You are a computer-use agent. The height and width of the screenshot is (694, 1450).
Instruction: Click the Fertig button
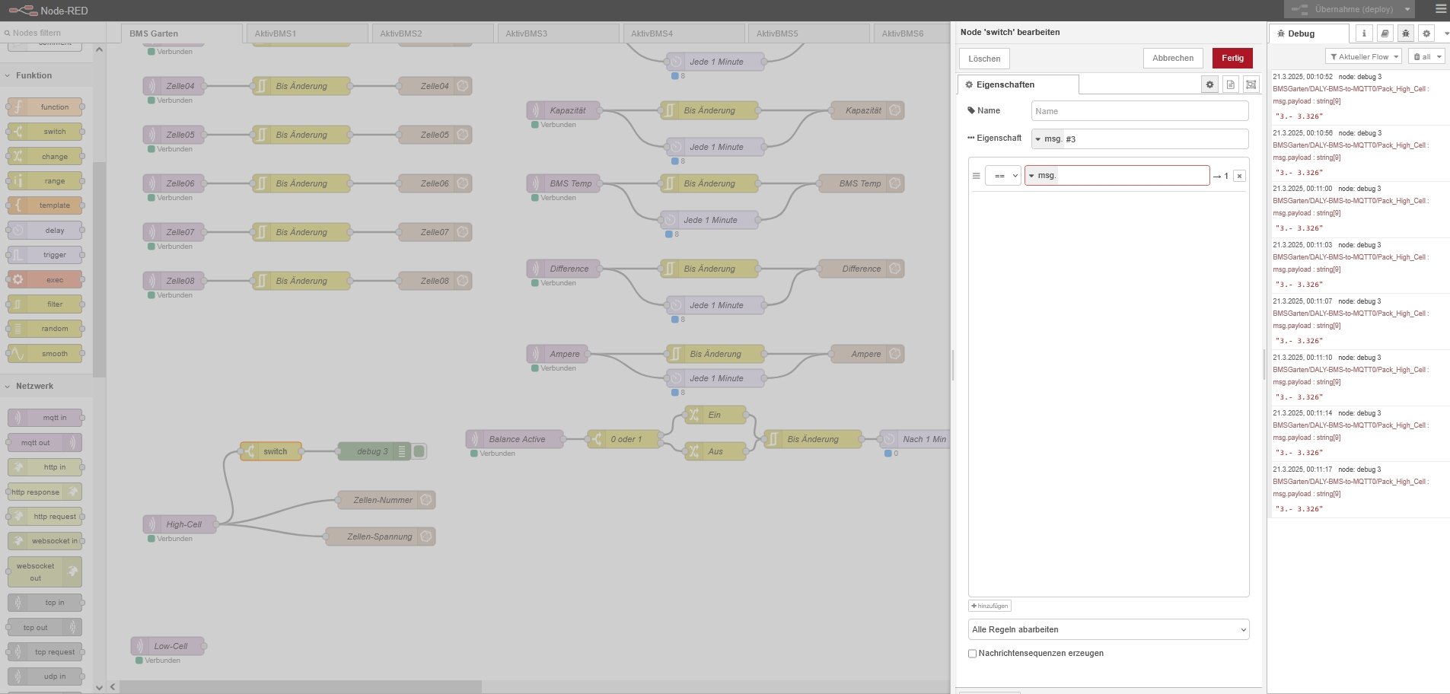pyautogui.click(x=1232, y=59)
